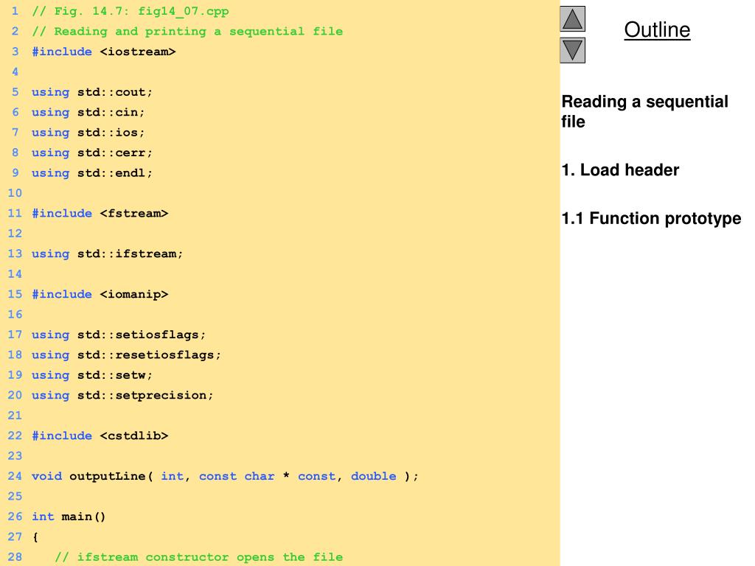Click the up arrow navigation button
The image size is (755, 566).
point(572,18)
